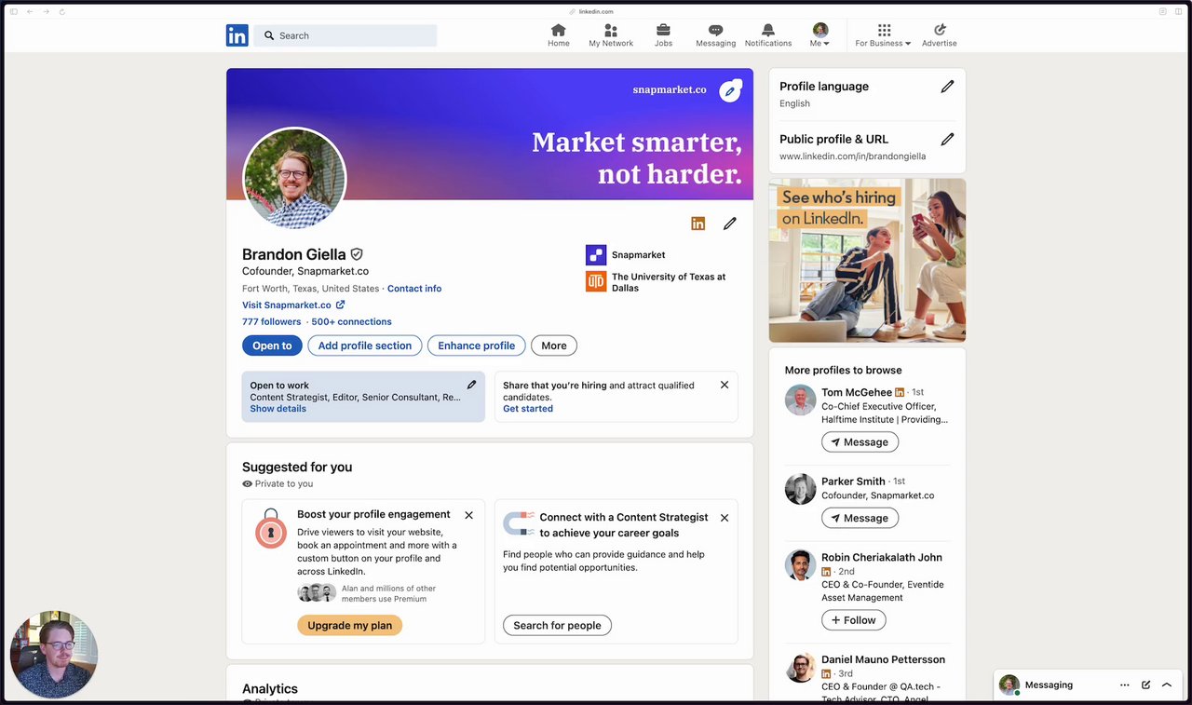The image size is (1192, 705).
Task: Click Brandon Giella's profile photo
Action: click(294, 178)
